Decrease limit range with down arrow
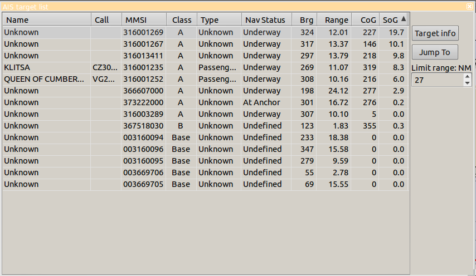 (x=467, y=83)
